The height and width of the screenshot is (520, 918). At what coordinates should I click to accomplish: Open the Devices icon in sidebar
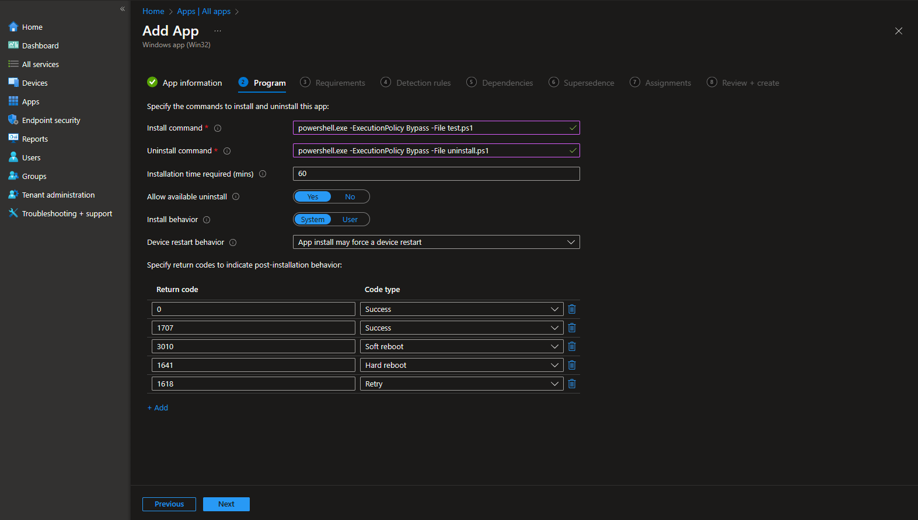[x=13, y=83]
